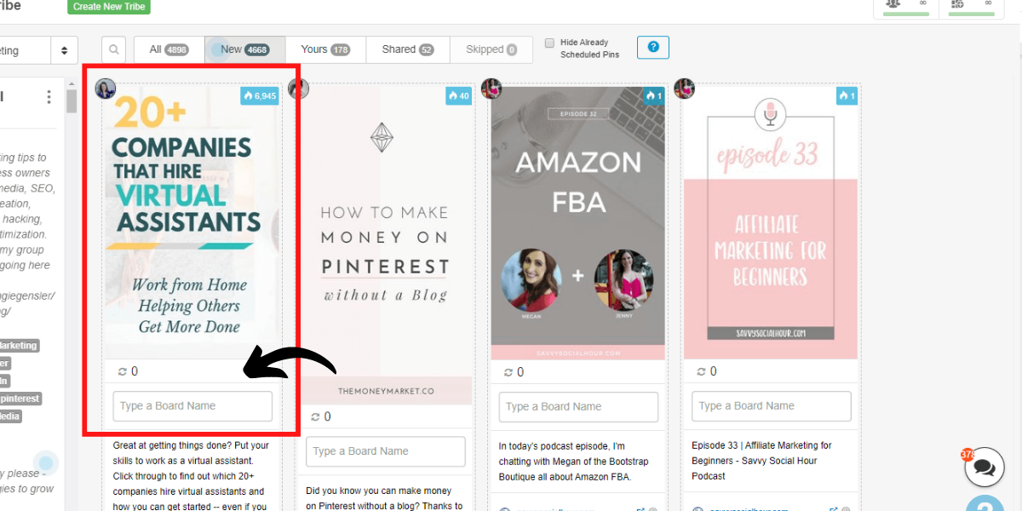The image size is (1022, 511).
Task: Click repin icon under Affiliate Marketing pin
Action: tap(702, 371)
